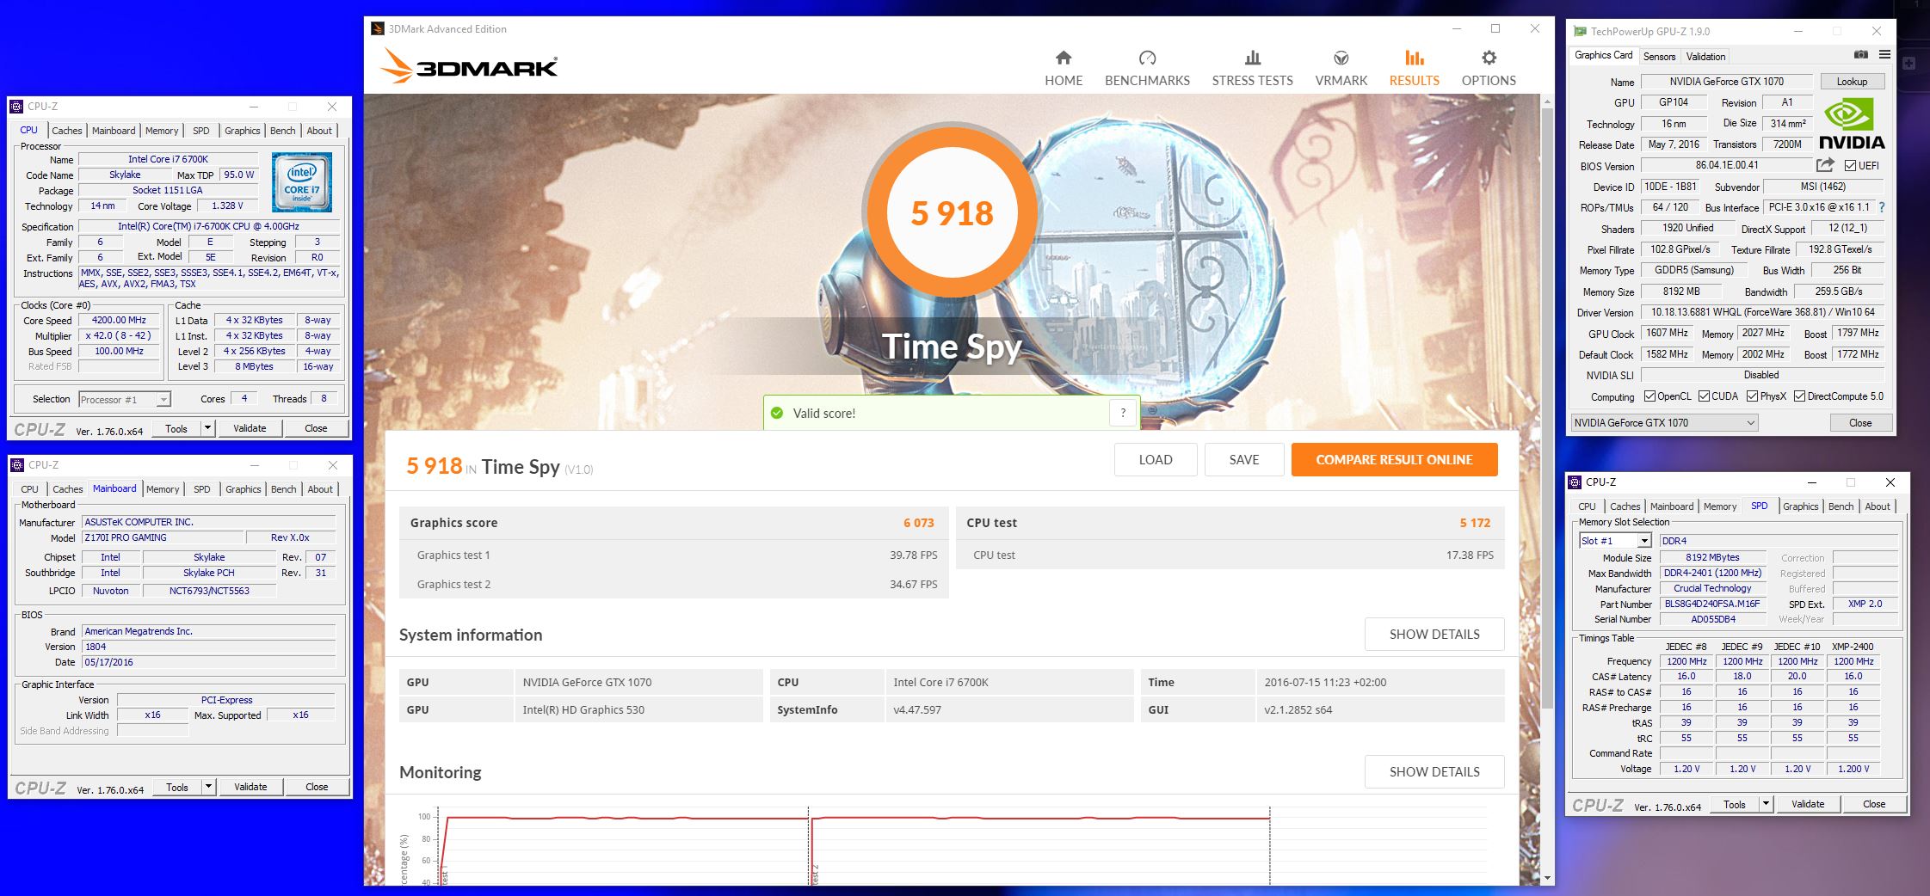Click the Graphics score value 6 073
1930x896 pixels.
[x=918, y=523]
